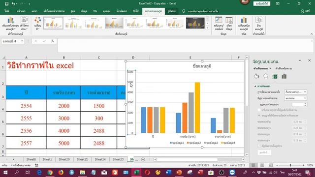Open format pane options dropdown arrow

(x=300, y=60)
